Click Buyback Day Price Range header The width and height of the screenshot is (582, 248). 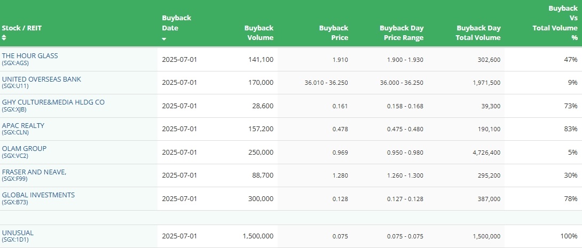click(401, 33)
